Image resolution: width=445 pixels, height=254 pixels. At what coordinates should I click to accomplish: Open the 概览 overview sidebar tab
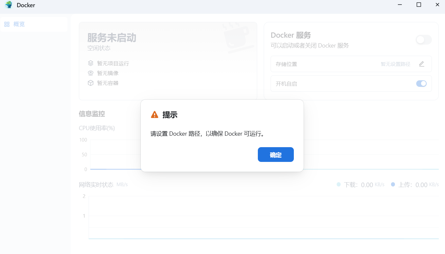pyautogui.click(x=34, y=24)
